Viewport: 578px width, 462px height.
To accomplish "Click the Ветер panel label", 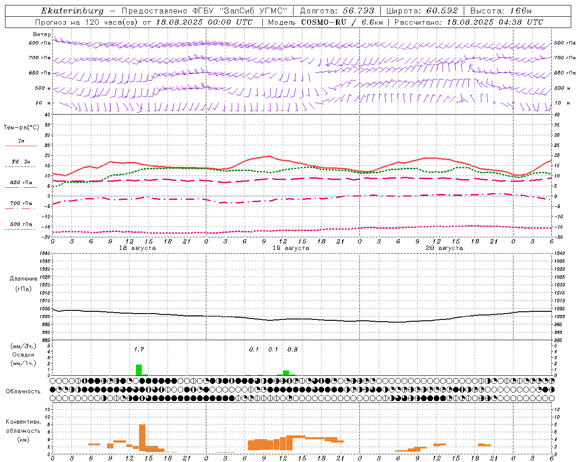I will tap(42, 34).
